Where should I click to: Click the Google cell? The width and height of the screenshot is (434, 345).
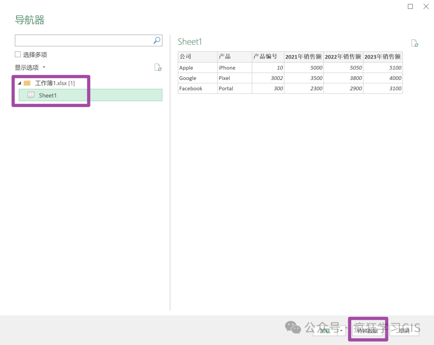click(x=198, y=78)
